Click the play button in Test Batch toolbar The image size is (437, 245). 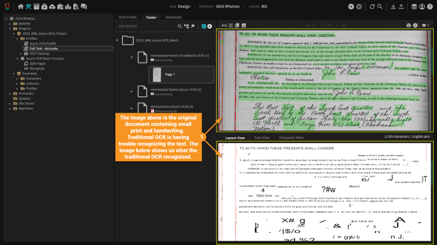tap(209, 26)
